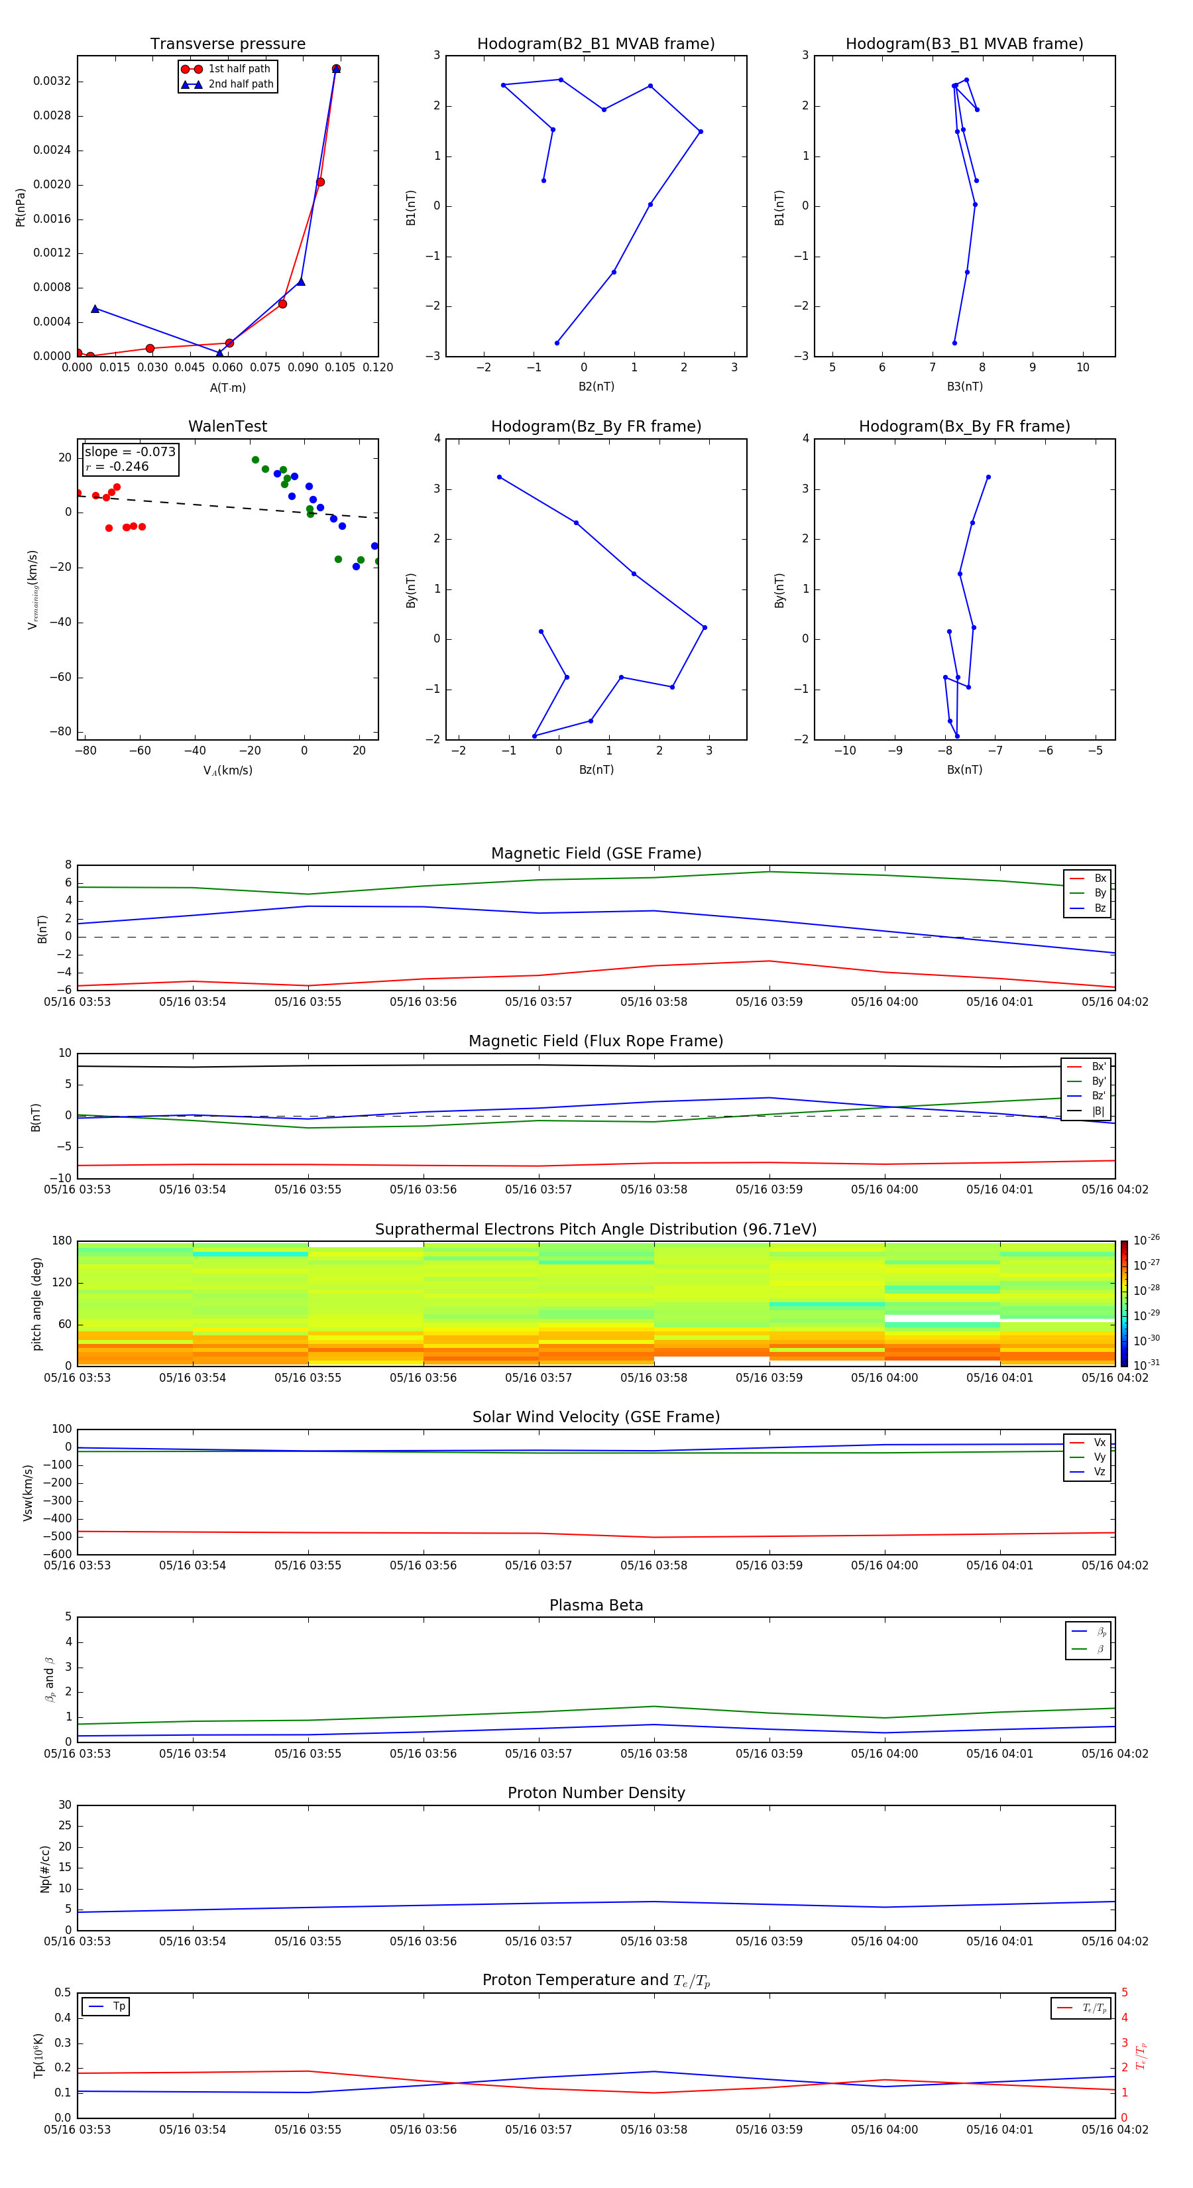This screenshot has height=2188, width=1193.
Task: Click the 'Proton Number Density' title
Action: [596, 1793]
